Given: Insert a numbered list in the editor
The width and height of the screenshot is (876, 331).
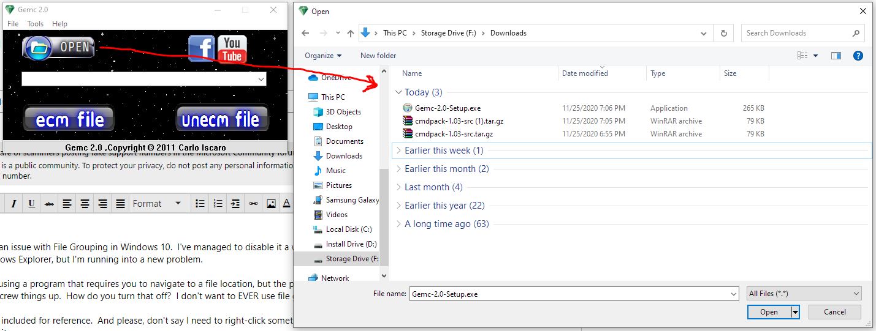Looking at the screenshot, I should click(217, 204).
